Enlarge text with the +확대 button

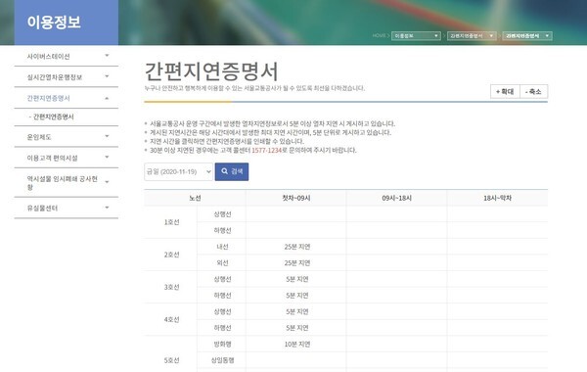pyautogui.click(x=505, y=91)
